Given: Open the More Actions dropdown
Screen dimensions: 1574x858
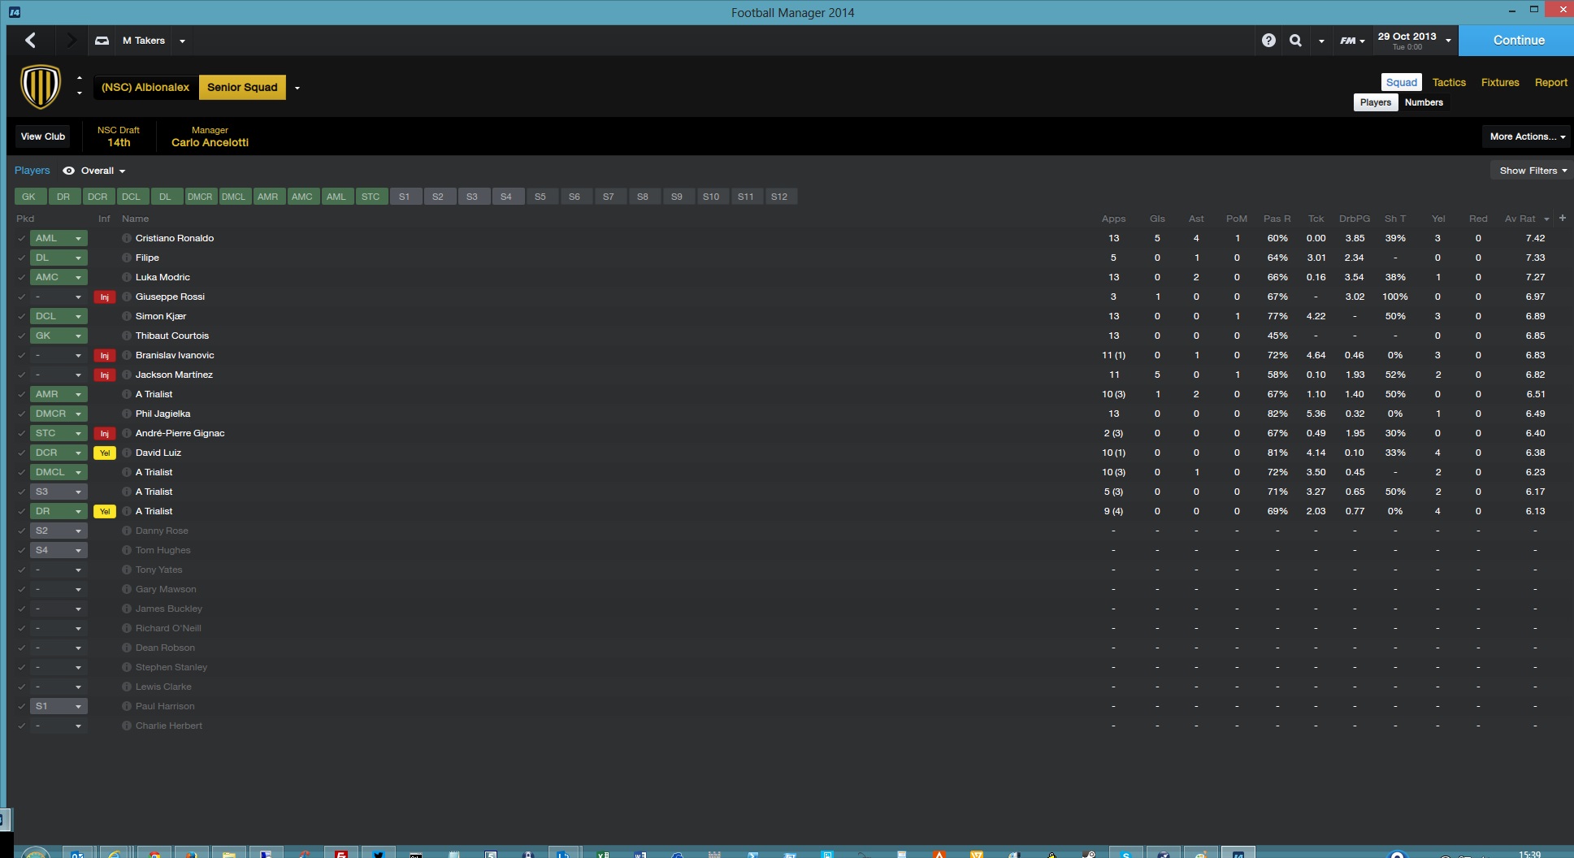Looking at the screenshot, I should 1527,136.
